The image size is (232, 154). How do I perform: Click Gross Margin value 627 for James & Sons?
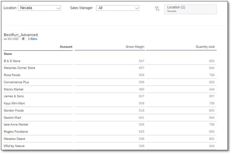142,96
